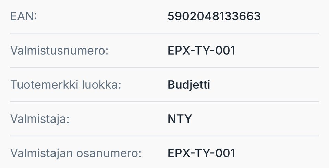
Task: Click the divider line below the Valmistusnumero row
Action: point(164,67)
